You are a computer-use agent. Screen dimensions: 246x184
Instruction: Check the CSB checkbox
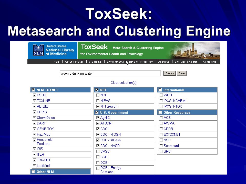coord(98,157)
